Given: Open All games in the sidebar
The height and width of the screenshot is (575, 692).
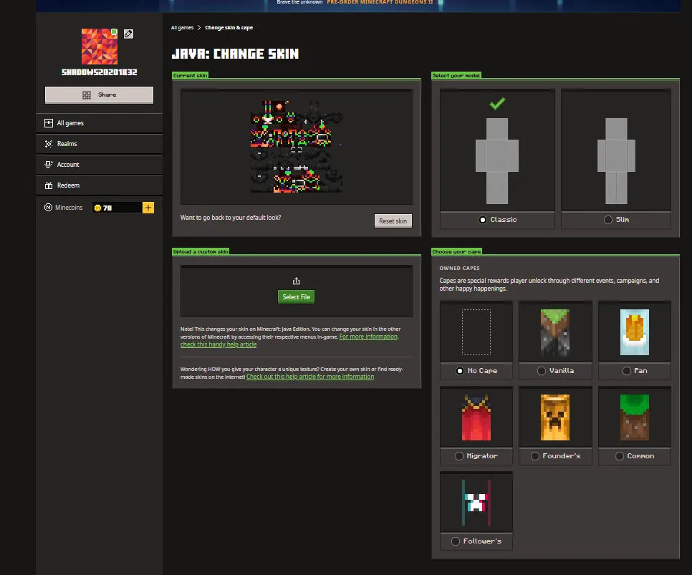Looking at the screenshot, I should pos(100,123).
